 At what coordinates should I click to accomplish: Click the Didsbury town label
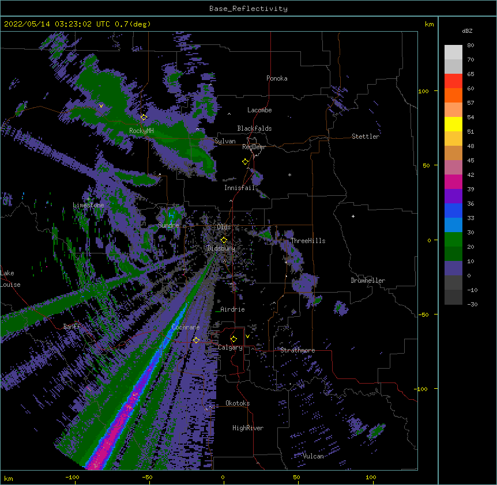[x=221, y=248]
